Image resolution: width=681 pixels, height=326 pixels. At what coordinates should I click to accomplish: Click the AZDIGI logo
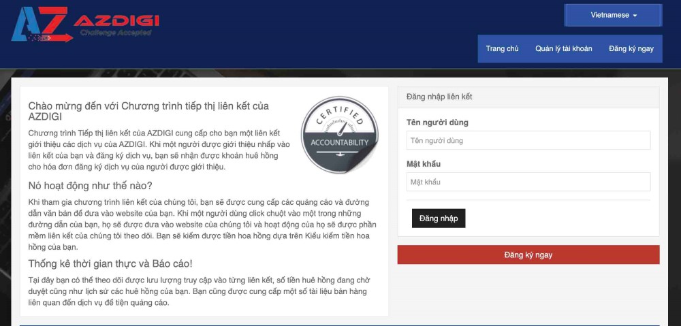coord(85,25)
